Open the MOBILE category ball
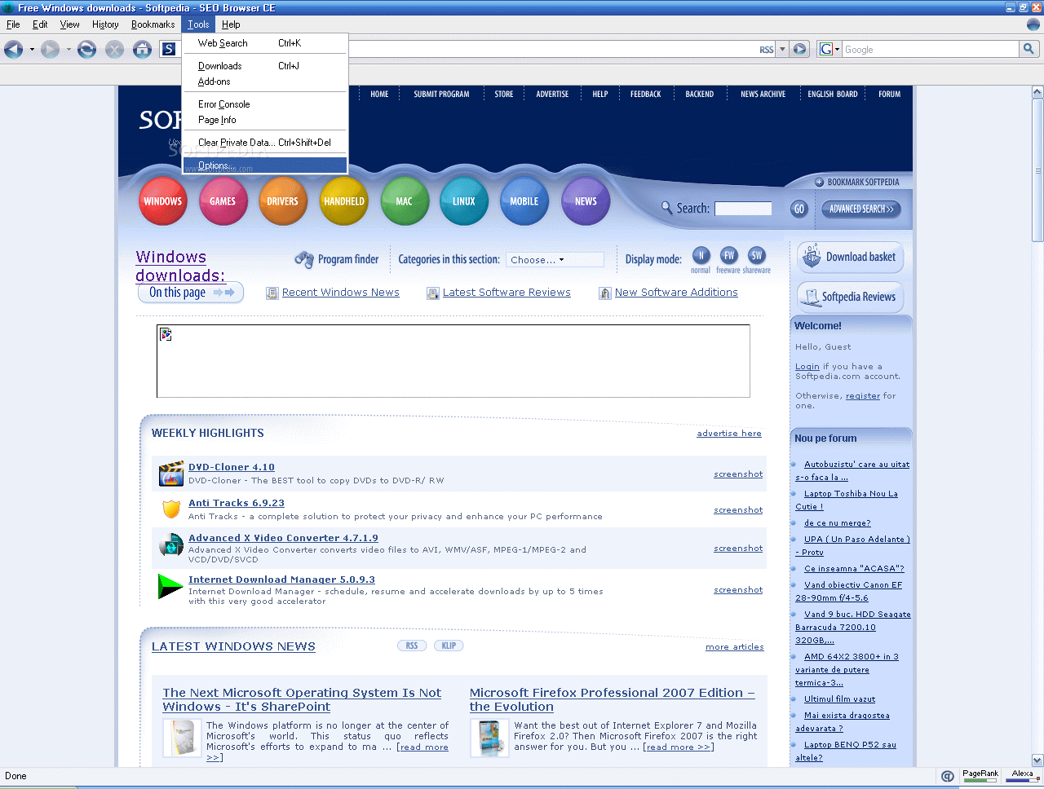The height and width of the screenshot is (789, 1044). pyautogui.click(x=524, y=201)
